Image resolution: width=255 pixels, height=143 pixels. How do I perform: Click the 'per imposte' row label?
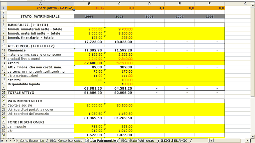[x=17, y=126]
